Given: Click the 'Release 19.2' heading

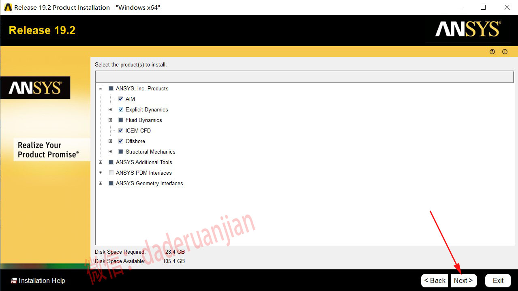Looking at the screenshot, I should click(x=42, y=30).
